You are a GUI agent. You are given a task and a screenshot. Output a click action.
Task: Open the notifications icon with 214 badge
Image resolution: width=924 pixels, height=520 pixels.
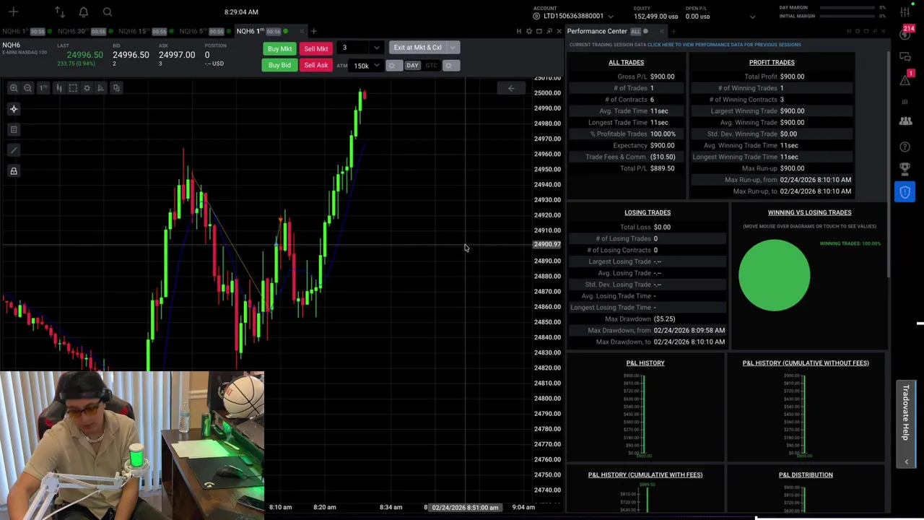(x=906, y=34)
